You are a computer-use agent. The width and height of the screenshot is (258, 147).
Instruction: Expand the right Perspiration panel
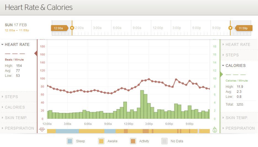[240, 128]
